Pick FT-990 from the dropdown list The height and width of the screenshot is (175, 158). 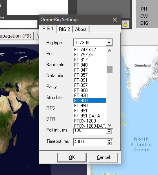pyautogui.click(x=90, y=106)
